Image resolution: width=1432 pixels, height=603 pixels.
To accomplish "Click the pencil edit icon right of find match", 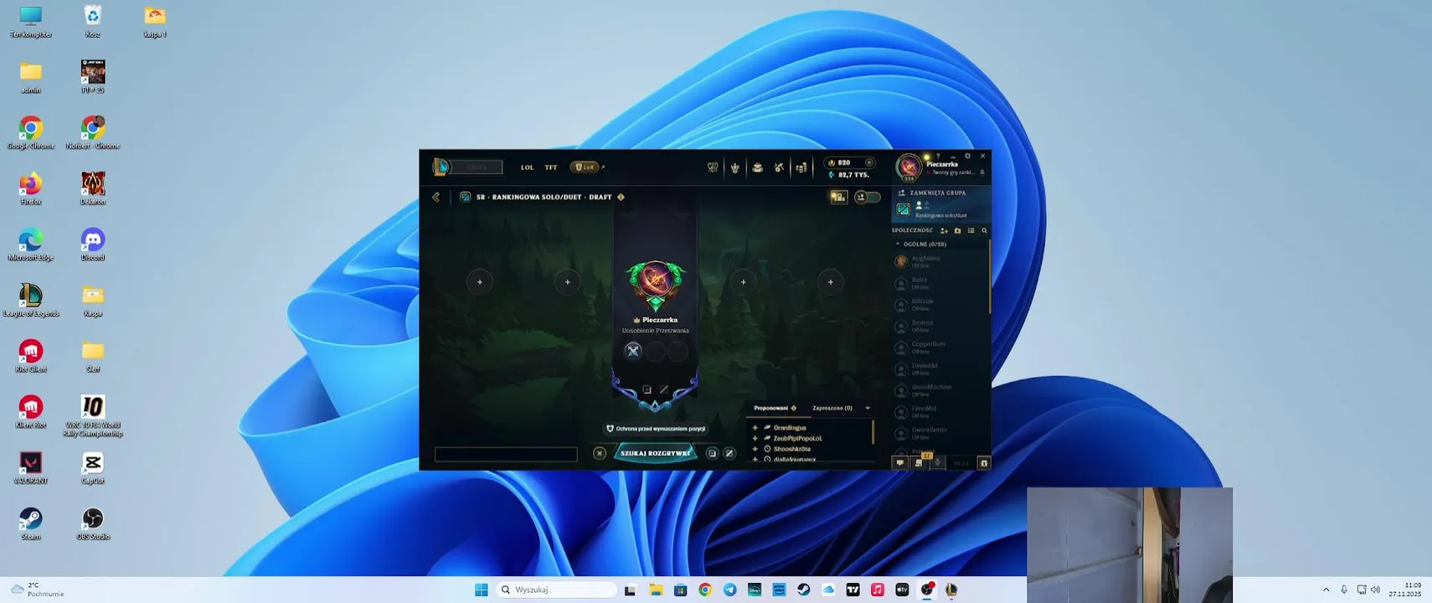I will 729,453.
